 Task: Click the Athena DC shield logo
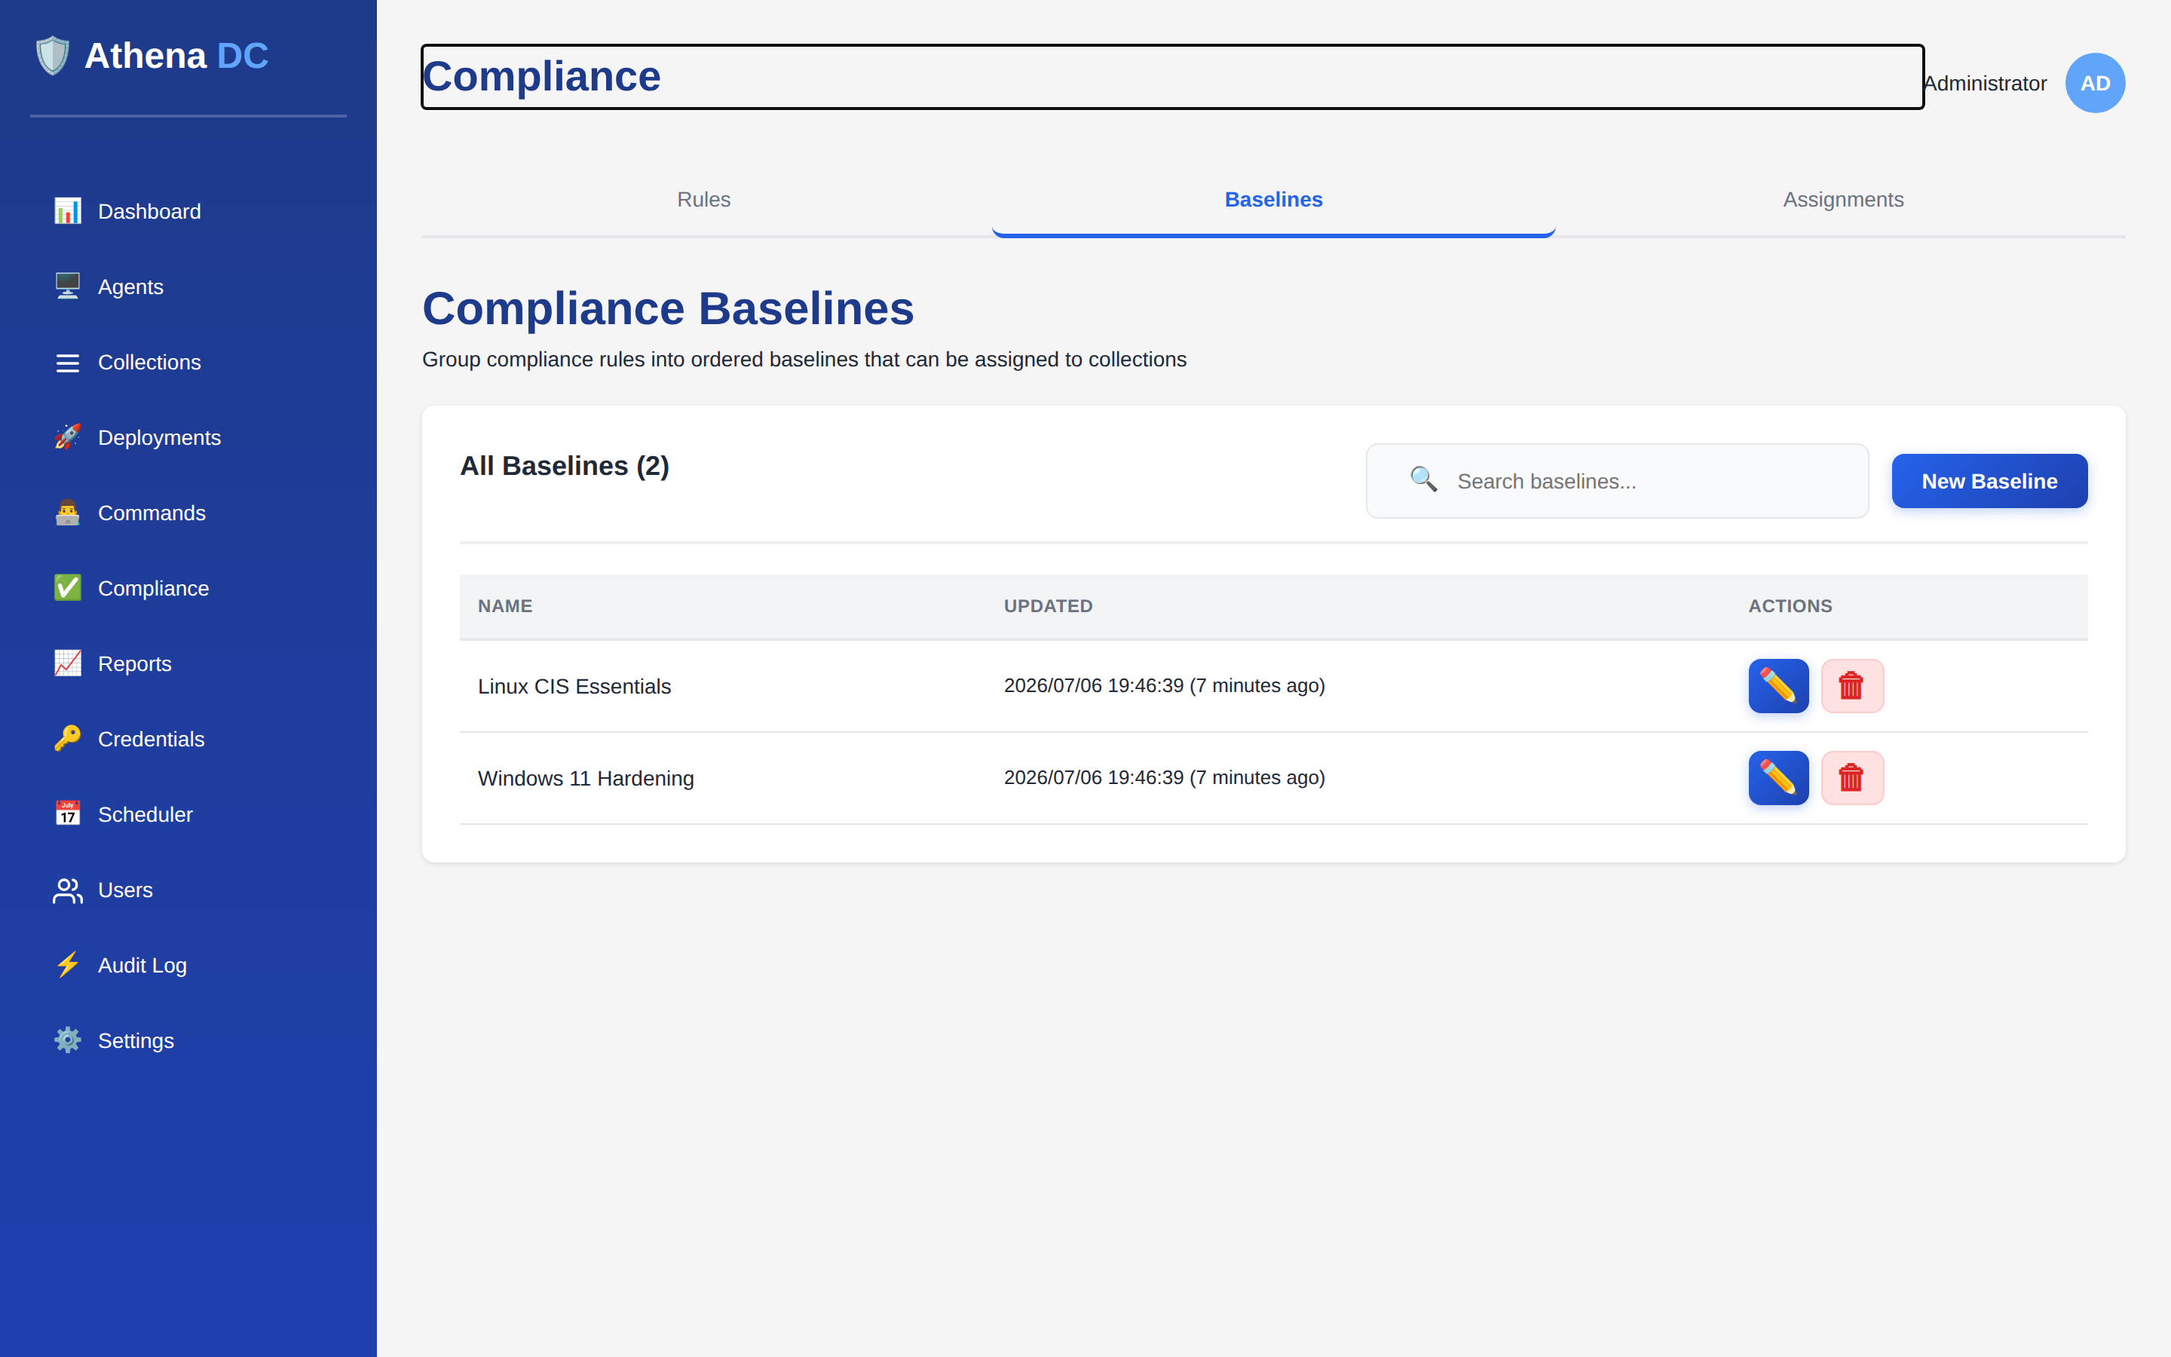coord(52,56)
